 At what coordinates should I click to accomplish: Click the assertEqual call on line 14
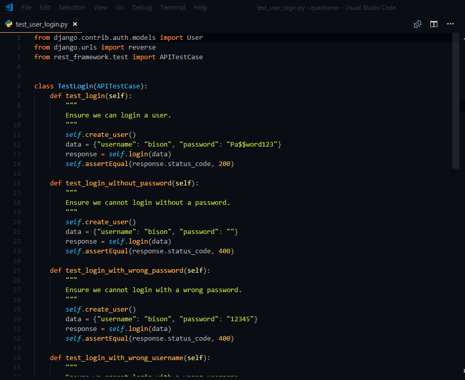107,163
